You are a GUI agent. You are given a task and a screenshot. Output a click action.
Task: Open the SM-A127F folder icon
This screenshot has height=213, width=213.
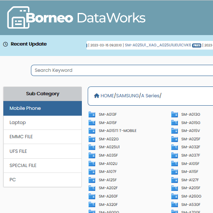coord(175,180)
